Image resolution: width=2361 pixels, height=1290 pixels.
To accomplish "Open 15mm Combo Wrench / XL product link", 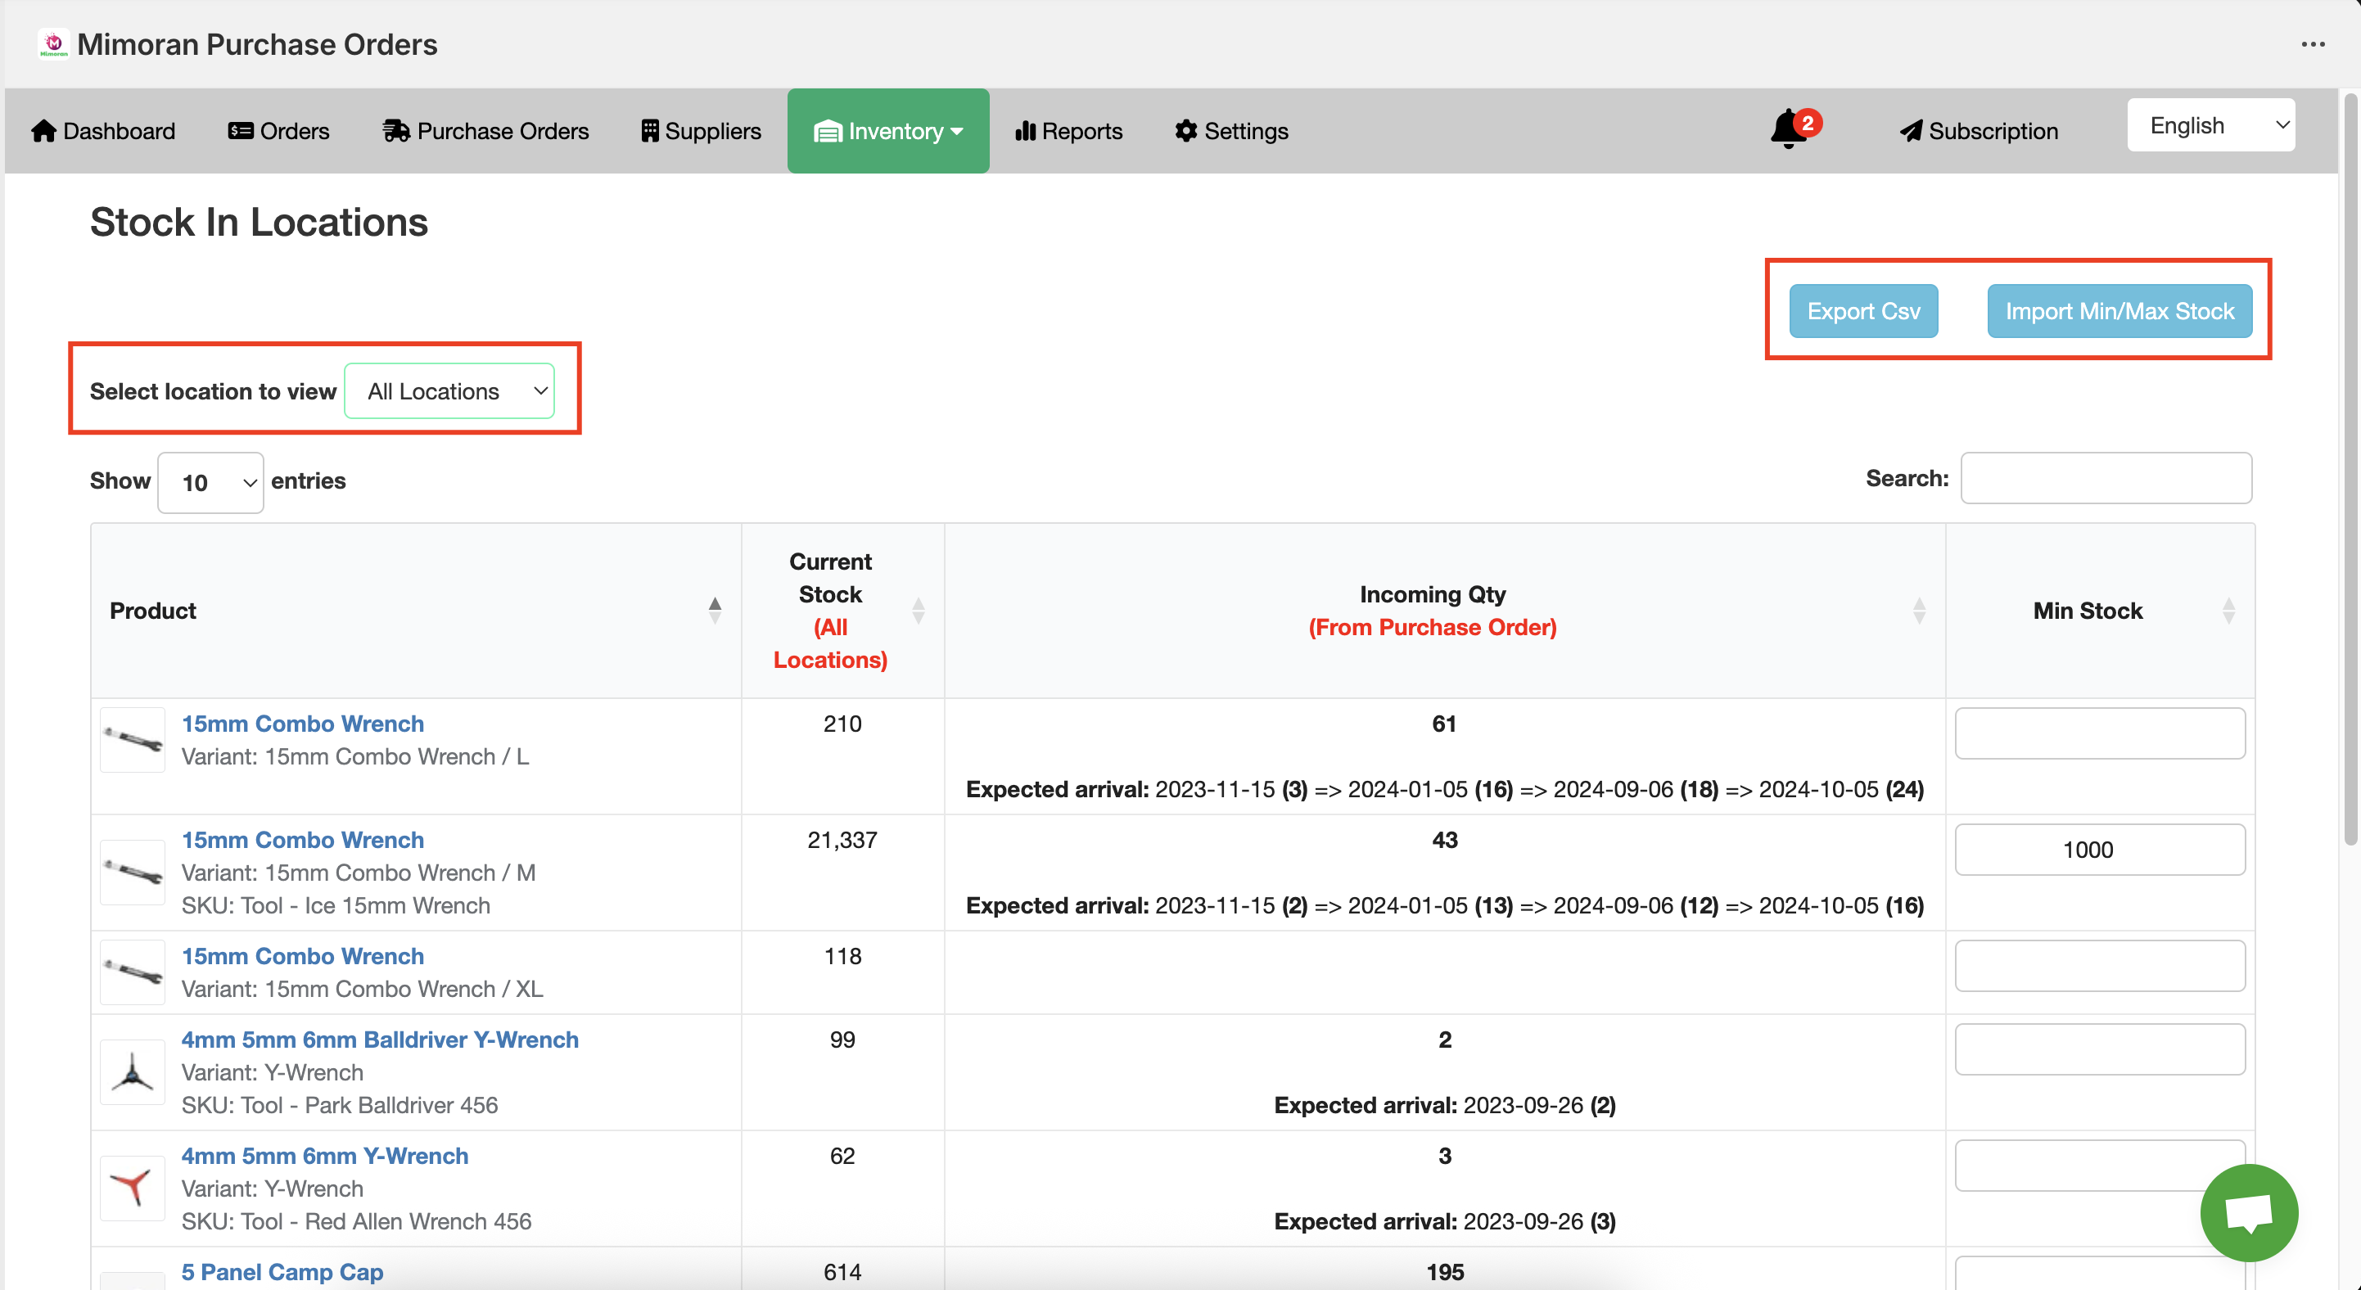I will (x=302, y=957).
